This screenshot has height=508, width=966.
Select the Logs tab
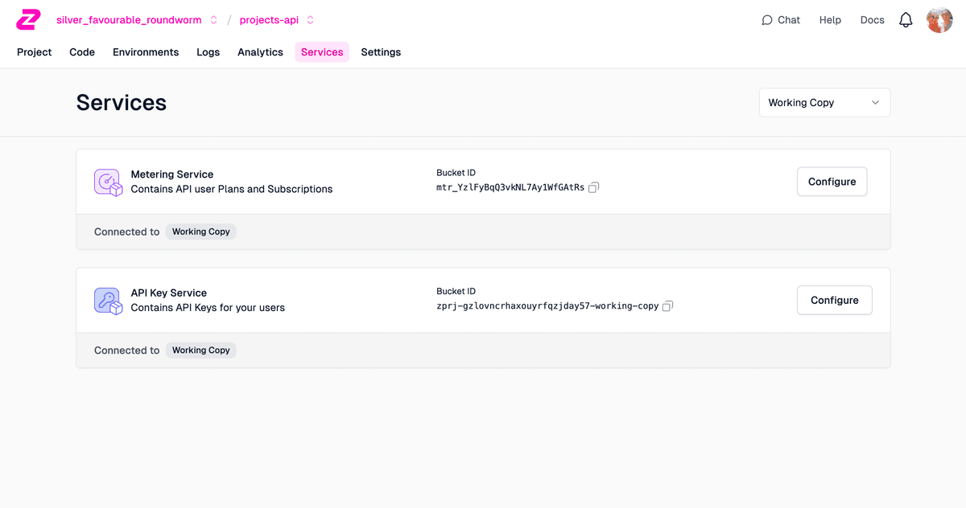coord(208,52)
